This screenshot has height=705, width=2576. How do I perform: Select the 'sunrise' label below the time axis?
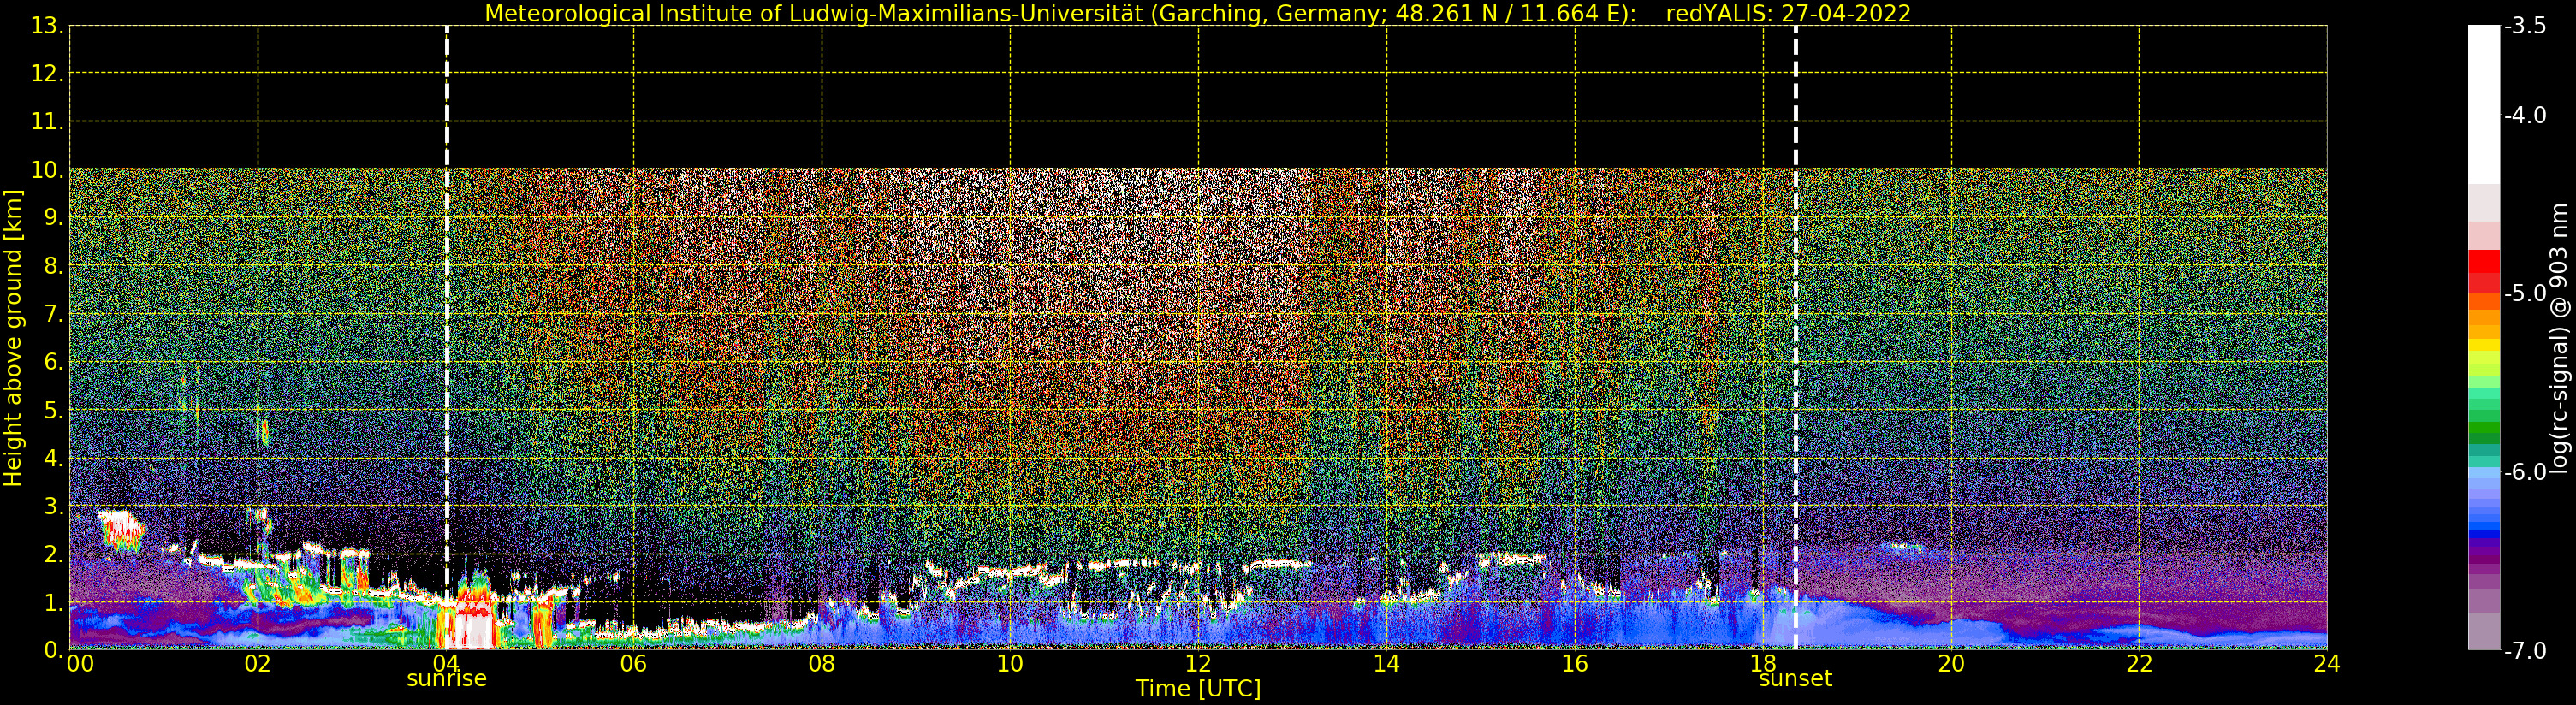446,679
